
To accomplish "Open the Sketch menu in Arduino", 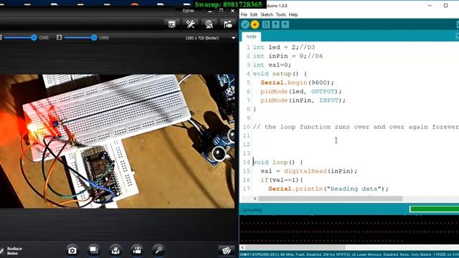I will click(x=267, y=14).
